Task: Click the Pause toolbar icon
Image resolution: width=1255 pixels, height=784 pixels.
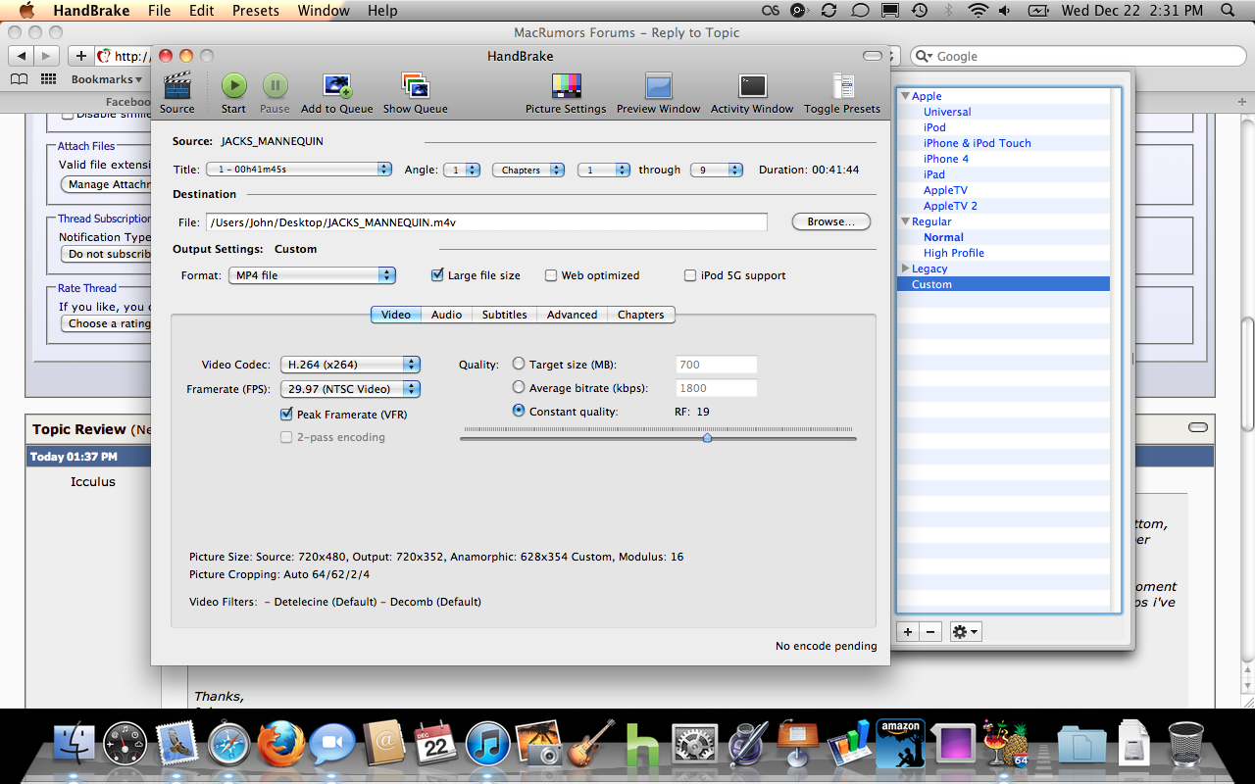Action: (275, 86)
